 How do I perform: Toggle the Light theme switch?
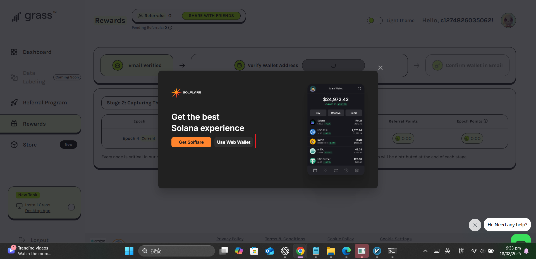(375, 20)
